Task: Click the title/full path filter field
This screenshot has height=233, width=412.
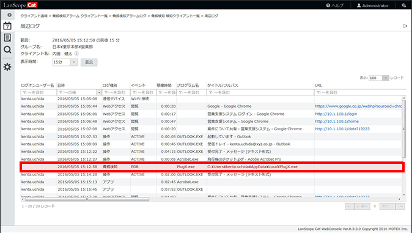Action: 260,92
